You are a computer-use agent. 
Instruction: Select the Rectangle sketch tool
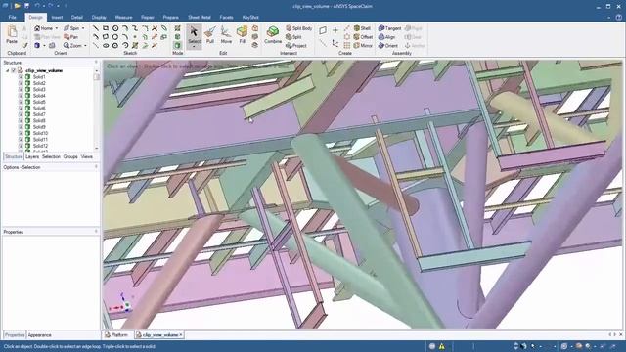click(106, 28)
